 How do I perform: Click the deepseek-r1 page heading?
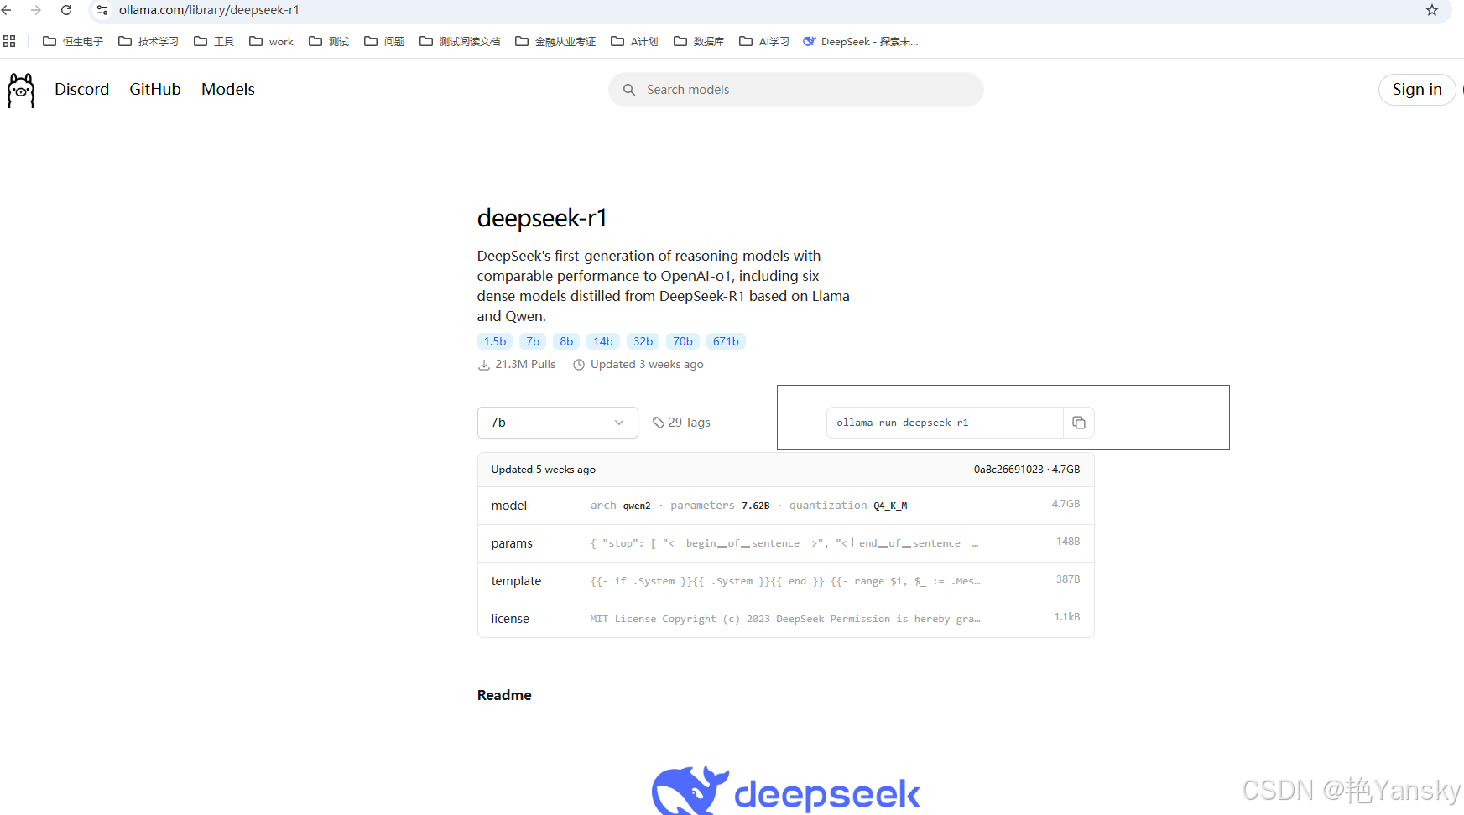542,218
